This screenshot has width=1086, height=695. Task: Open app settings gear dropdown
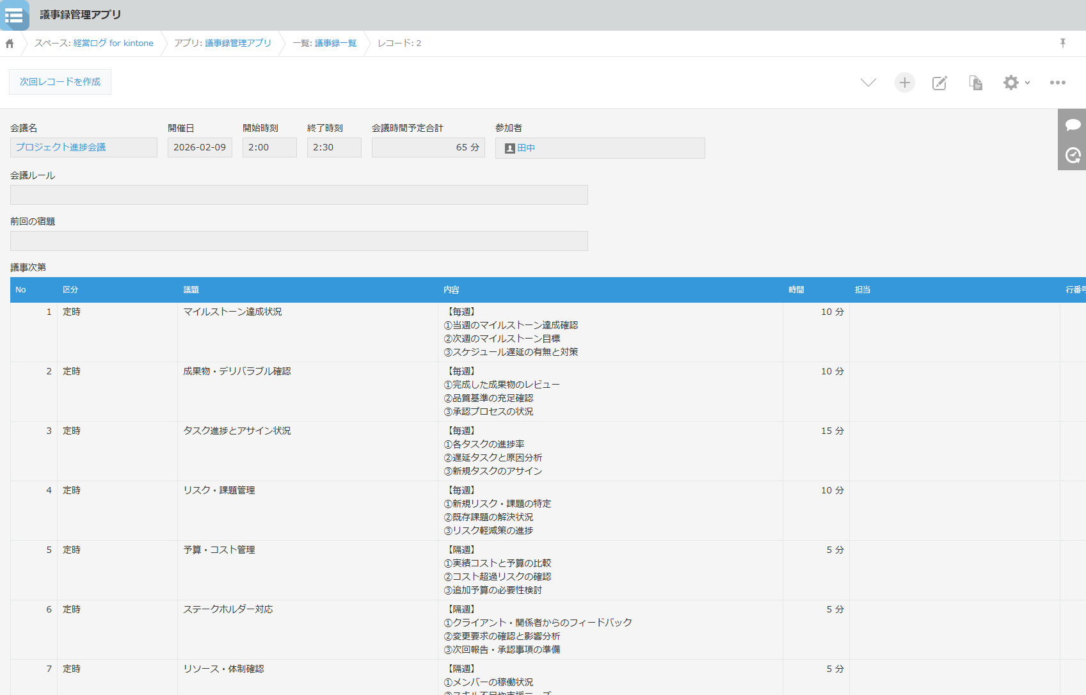coord(1016,83)
